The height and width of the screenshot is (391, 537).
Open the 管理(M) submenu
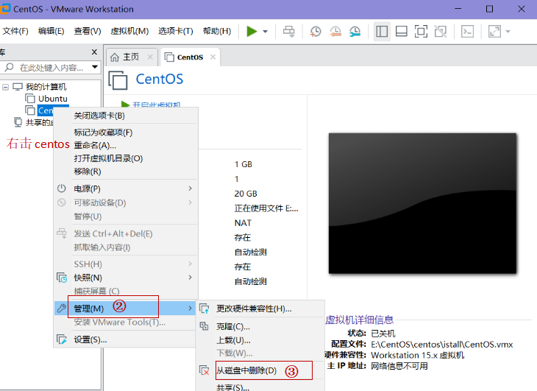(x=126, y=309)
